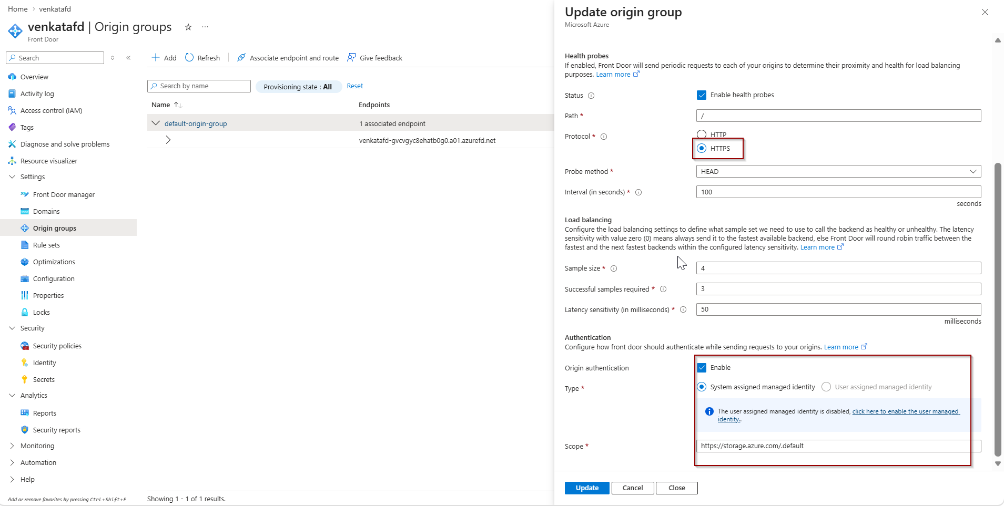Screen dimensions: 1004x507
Task: Expand the venkatafd endpoint row chevron
Action: [168, 140]
